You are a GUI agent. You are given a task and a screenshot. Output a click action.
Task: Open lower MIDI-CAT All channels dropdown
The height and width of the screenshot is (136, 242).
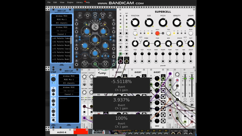pyautogui.click(x=69, y=83)
